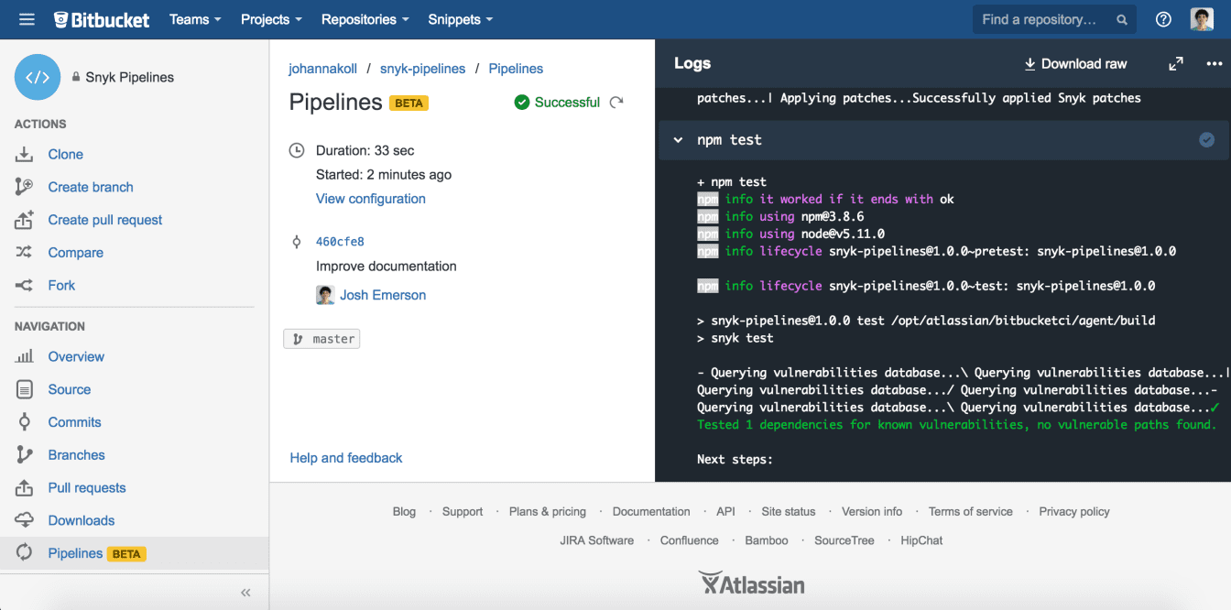Open the HipChat footer link
This screenshot has width=1231, height=610.
pyautogui.click(x=921, y=540)
